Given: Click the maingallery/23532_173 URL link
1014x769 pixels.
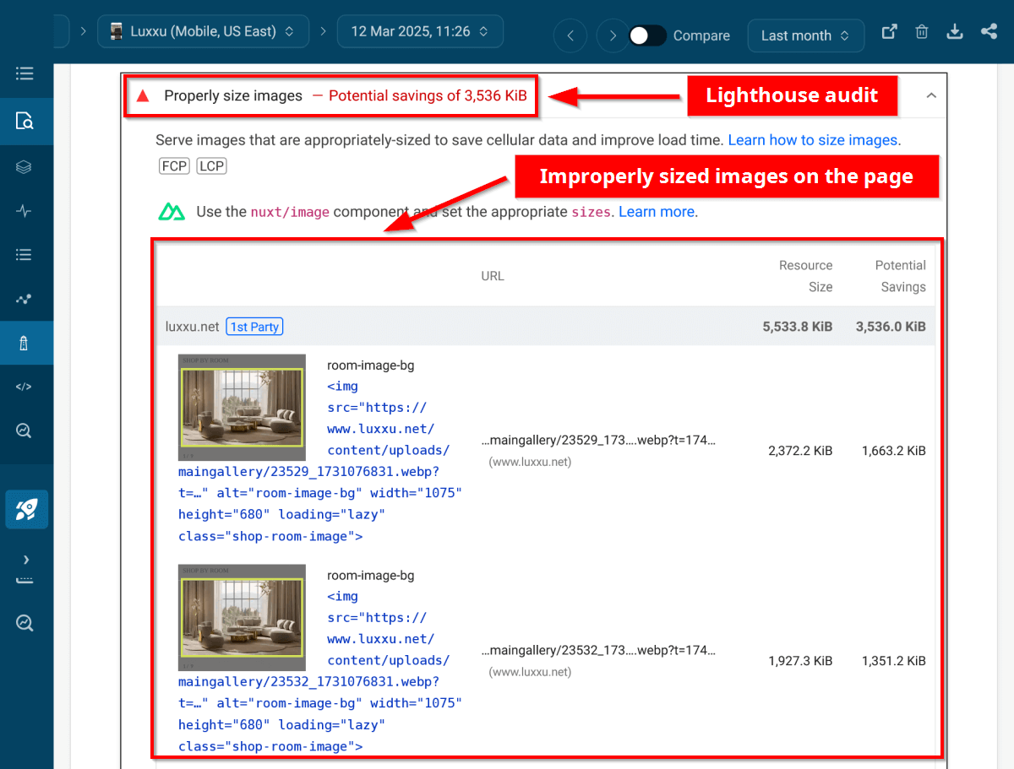Looking at the screenshot, I should point(598,650).
